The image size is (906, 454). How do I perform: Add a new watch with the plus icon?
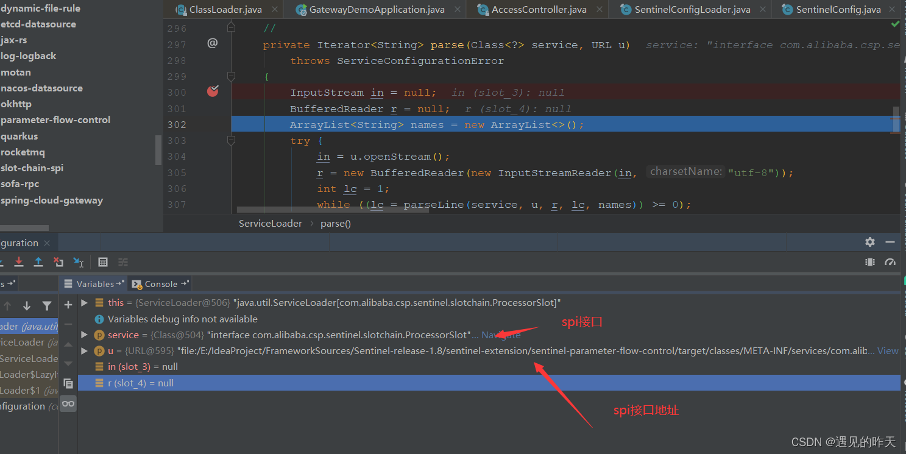68,305
